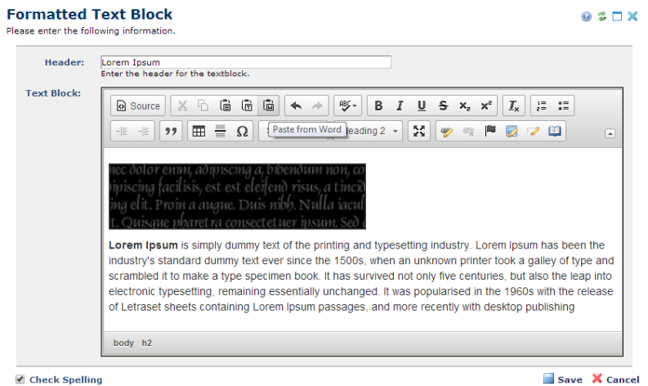Insert a table into the editor

199,132
